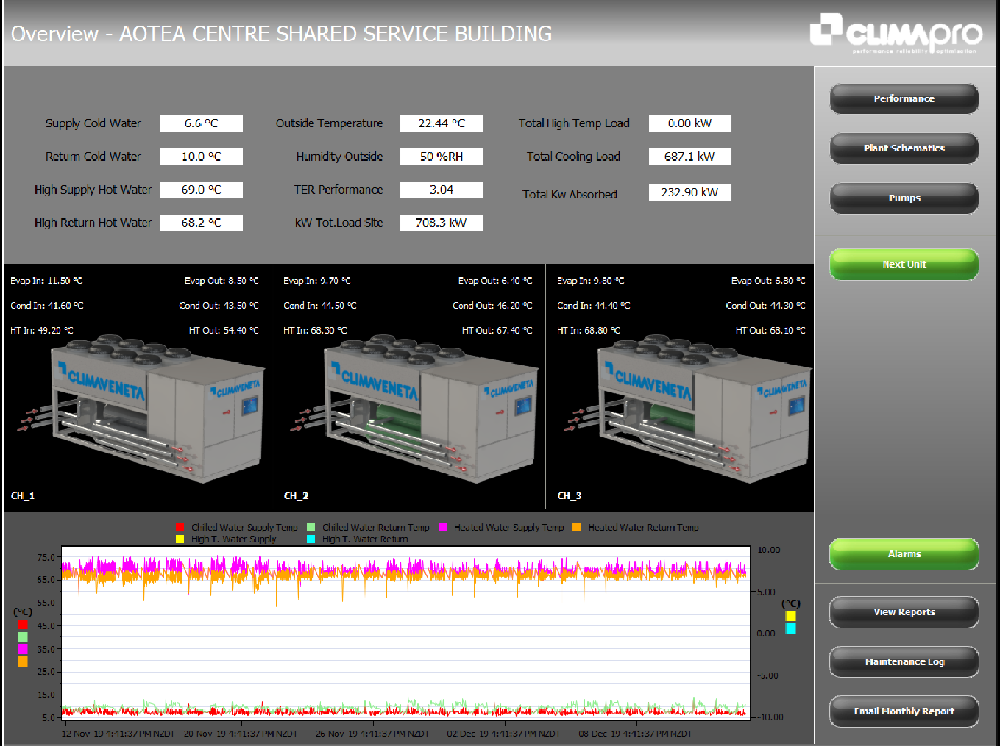Click the 02-Dec-19 time axis label
Image resolution: width=1000 pixels, height=746 pixels.
503,734
